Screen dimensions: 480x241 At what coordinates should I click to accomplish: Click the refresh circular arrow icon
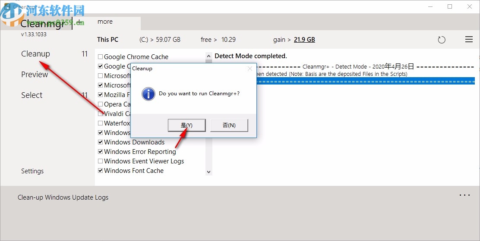pos(442,40)
